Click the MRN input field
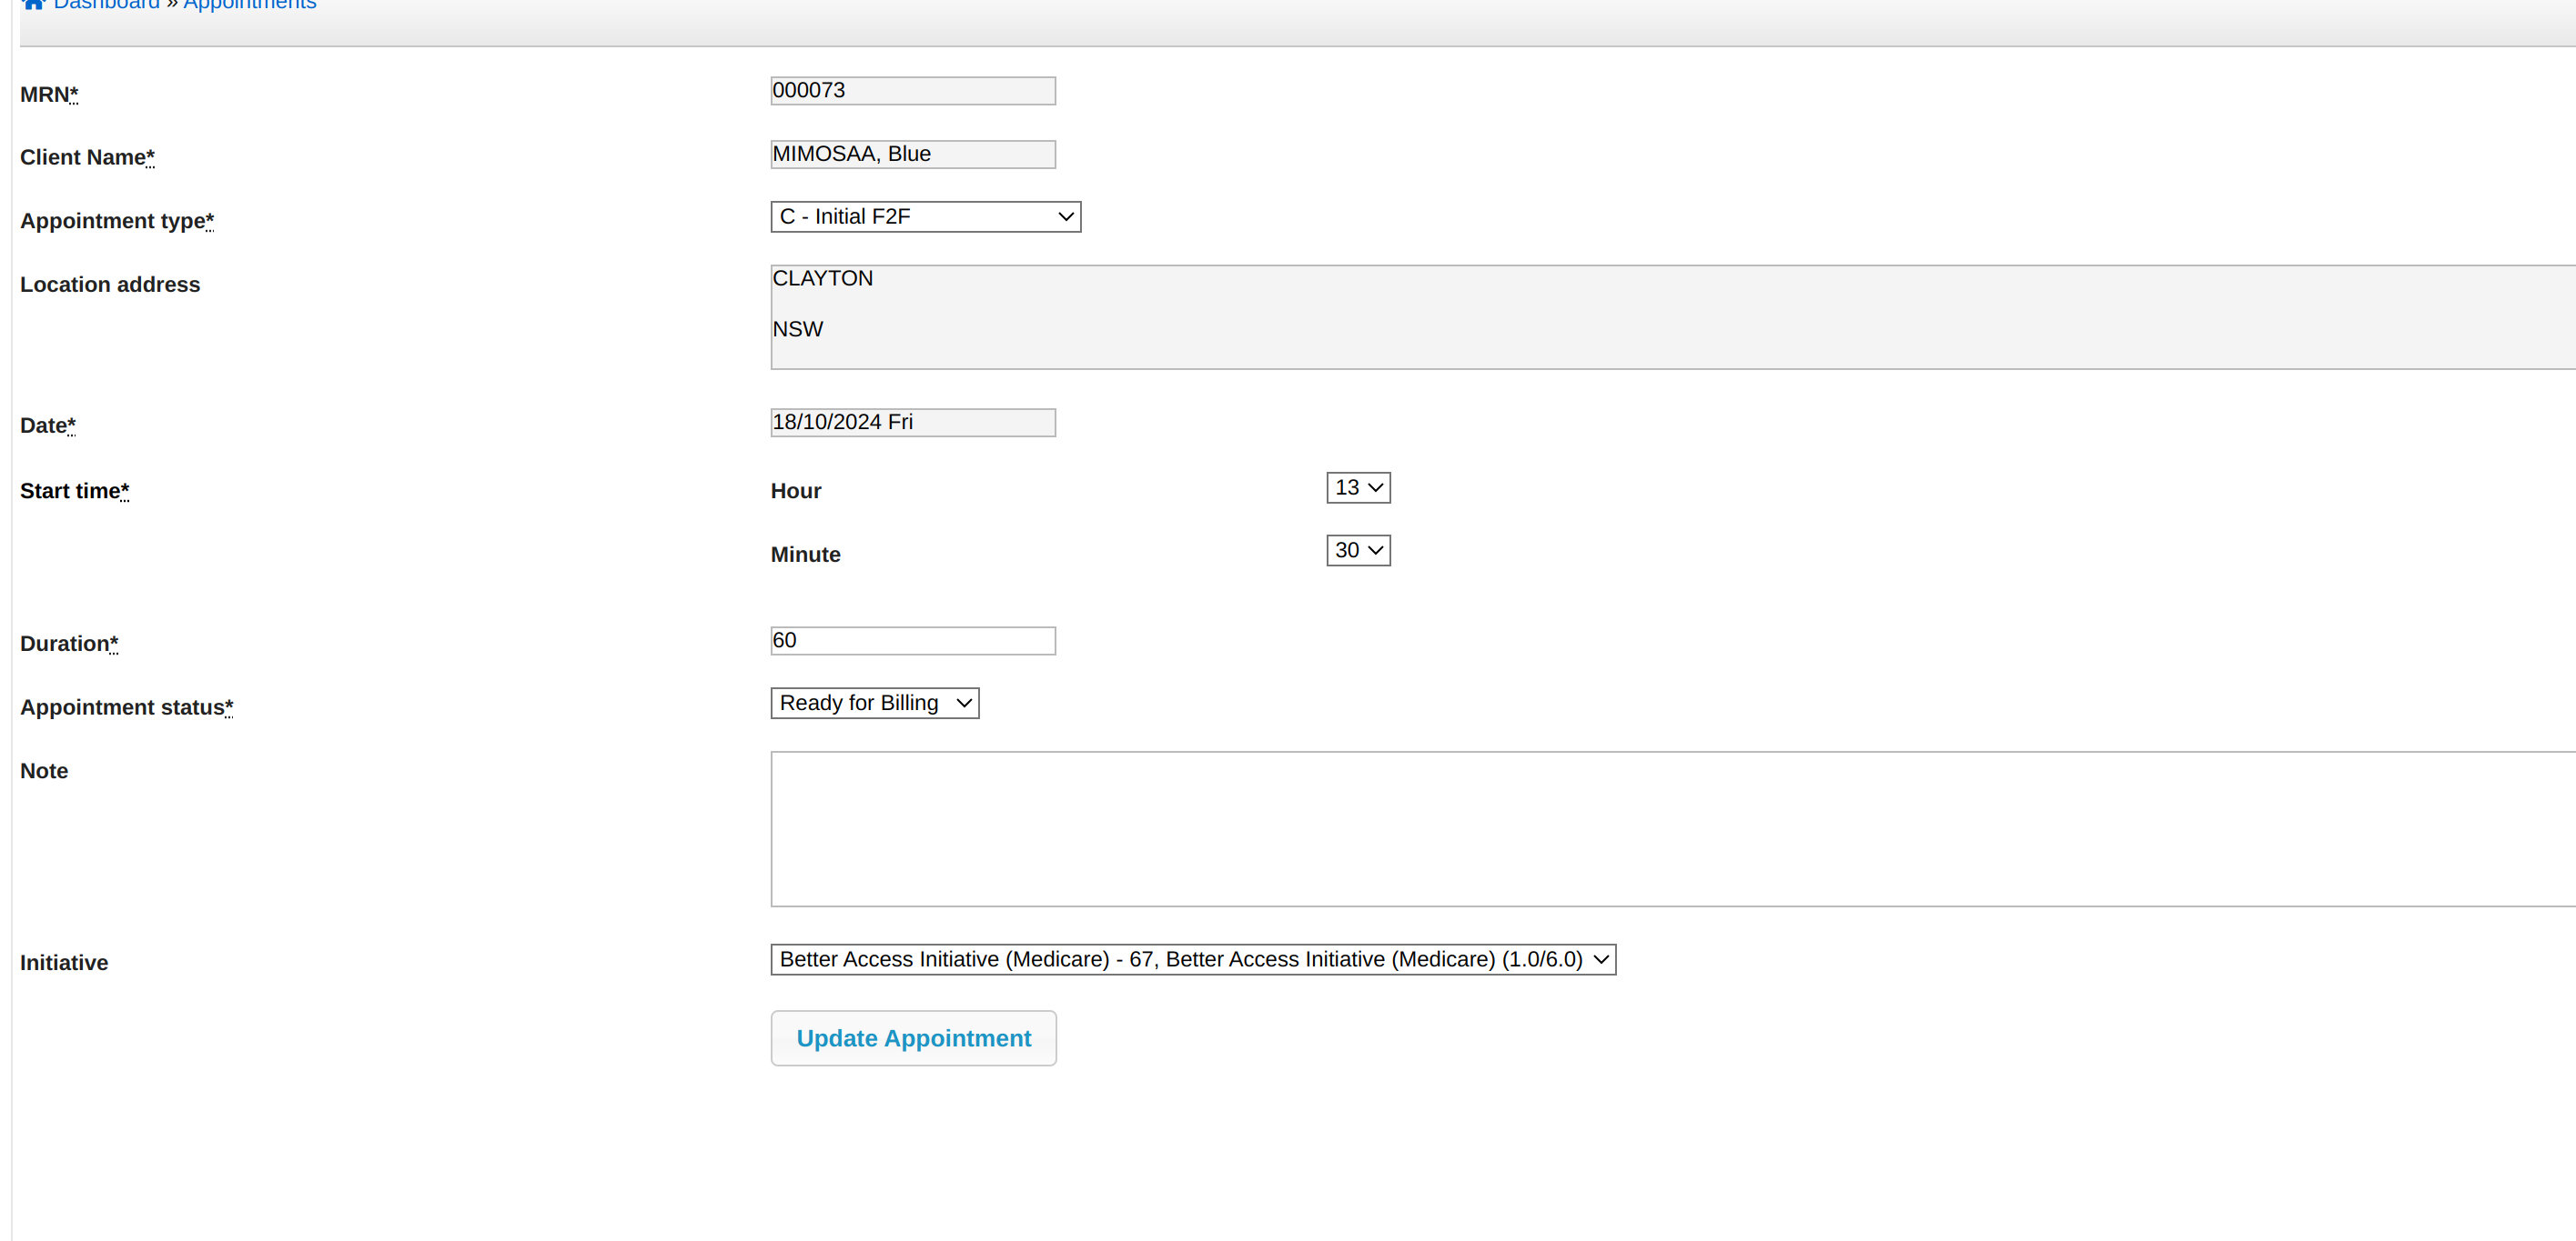 [912, 91]
